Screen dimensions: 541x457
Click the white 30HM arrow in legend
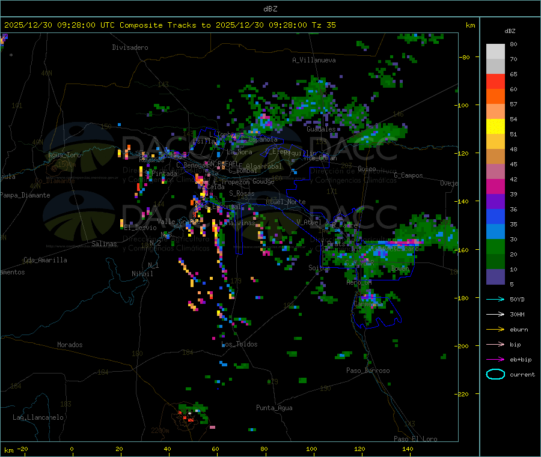(495, 314)
